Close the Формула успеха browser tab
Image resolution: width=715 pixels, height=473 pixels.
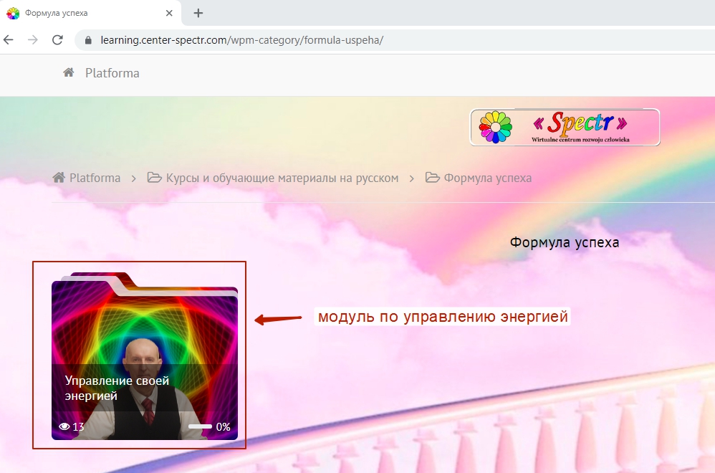[169, 13]
